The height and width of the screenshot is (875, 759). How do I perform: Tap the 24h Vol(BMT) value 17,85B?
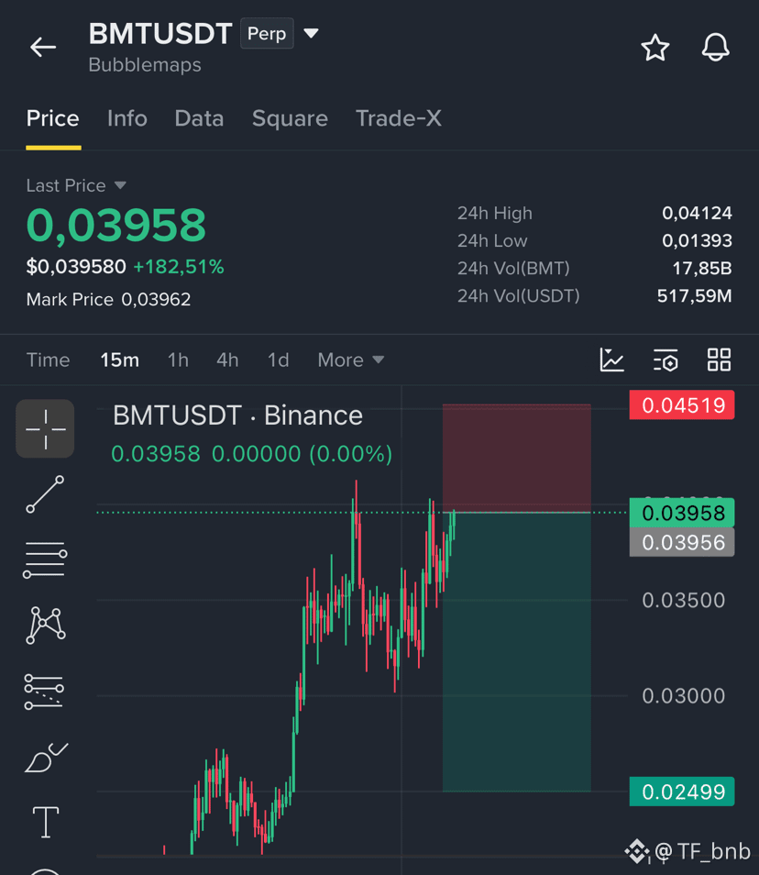tap(702, 269)
